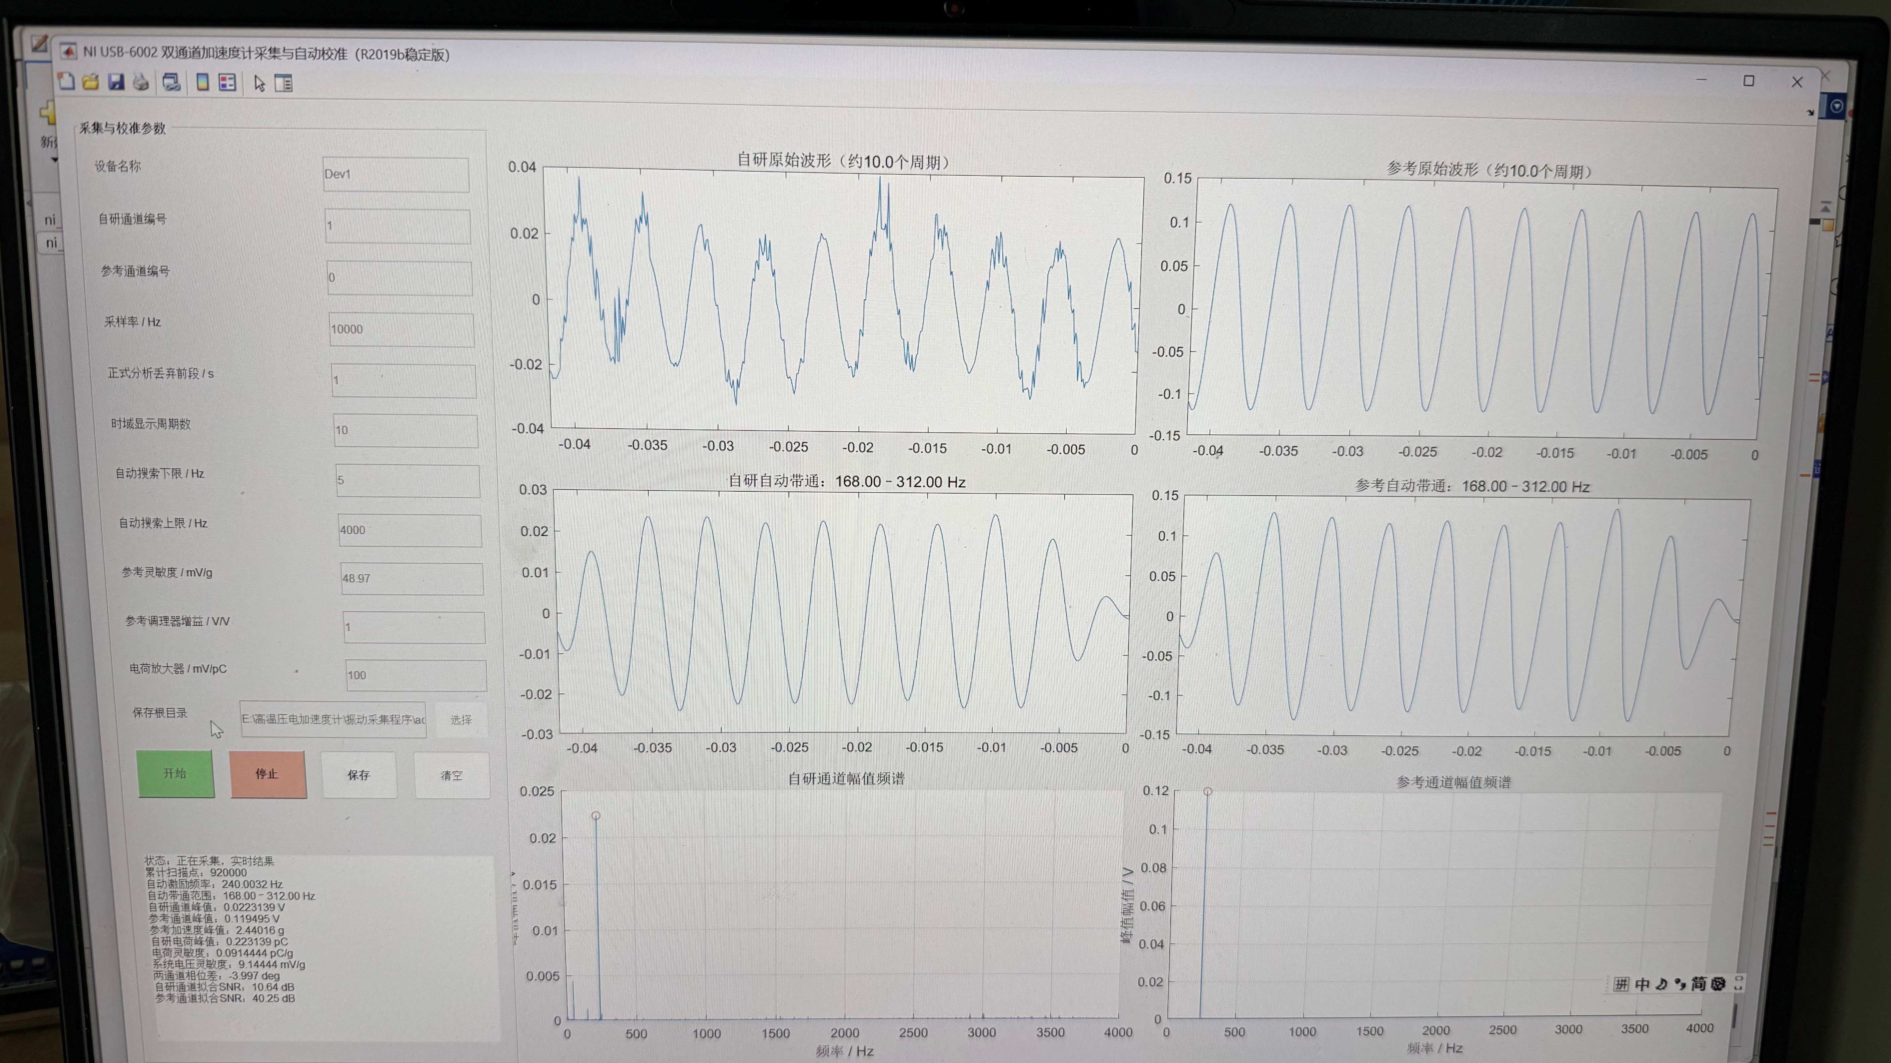Viewport: 1891px width, 1063px height.
Task: Save the figure using the floppy disk icon
Action: 116,82
